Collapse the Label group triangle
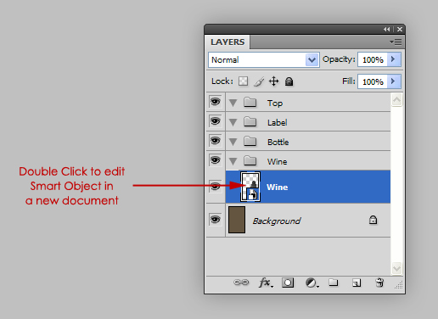This screenshot has height=319, width=438. (233, 122)
